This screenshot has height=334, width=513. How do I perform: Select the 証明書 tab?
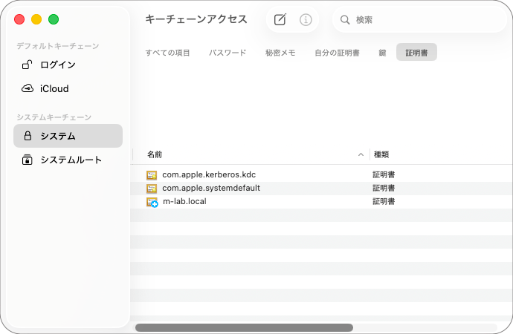[x=416, y=53]
